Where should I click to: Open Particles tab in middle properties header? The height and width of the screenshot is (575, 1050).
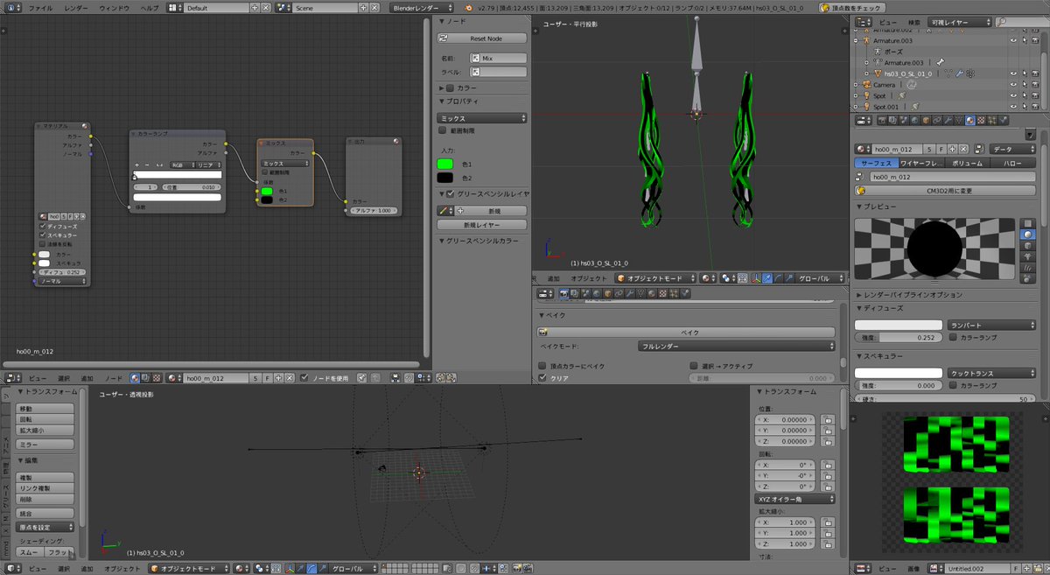[x=673, y=293]
